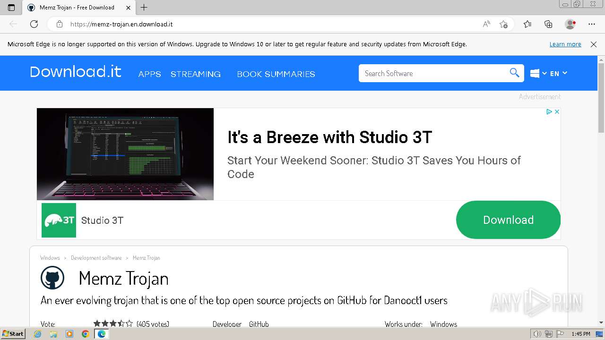
Task: Click the search magnifier icon
Action: (x=514, y=73)
